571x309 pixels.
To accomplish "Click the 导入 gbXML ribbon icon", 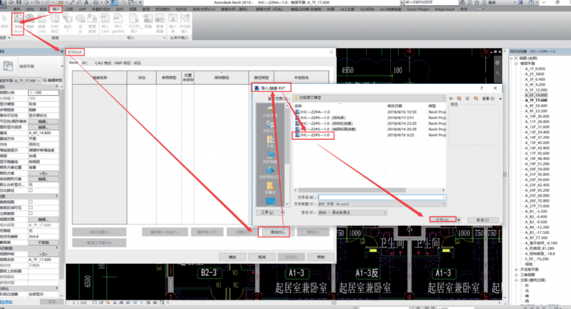I will coord(118,24).
